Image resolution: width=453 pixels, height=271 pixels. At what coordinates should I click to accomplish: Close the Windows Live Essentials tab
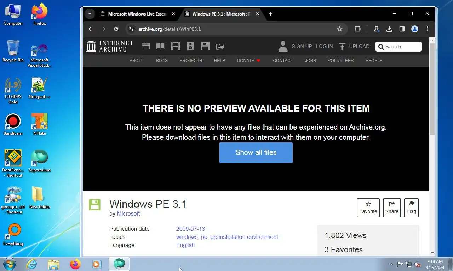pos(173,14)
